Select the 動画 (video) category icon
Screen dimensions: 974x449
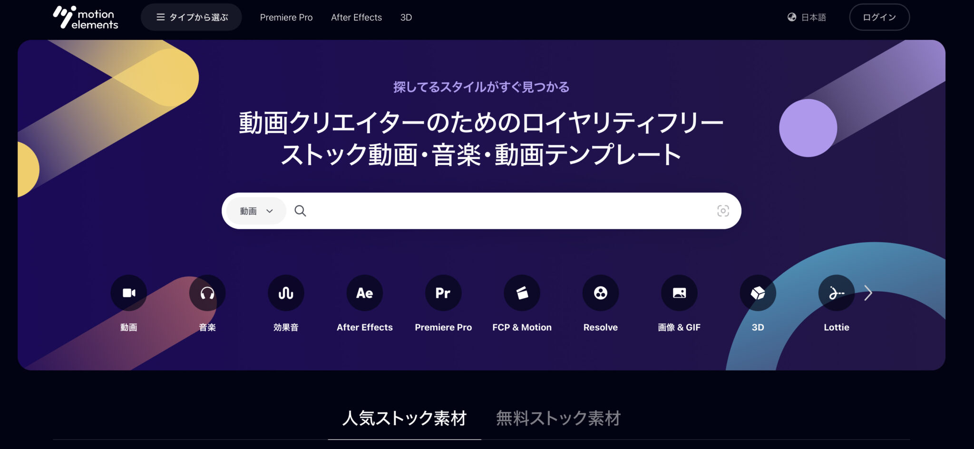click(129, 293)
